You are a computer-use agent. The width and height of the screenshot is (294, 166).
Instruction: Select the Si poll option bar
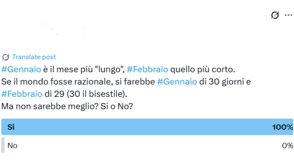[147, 127]
